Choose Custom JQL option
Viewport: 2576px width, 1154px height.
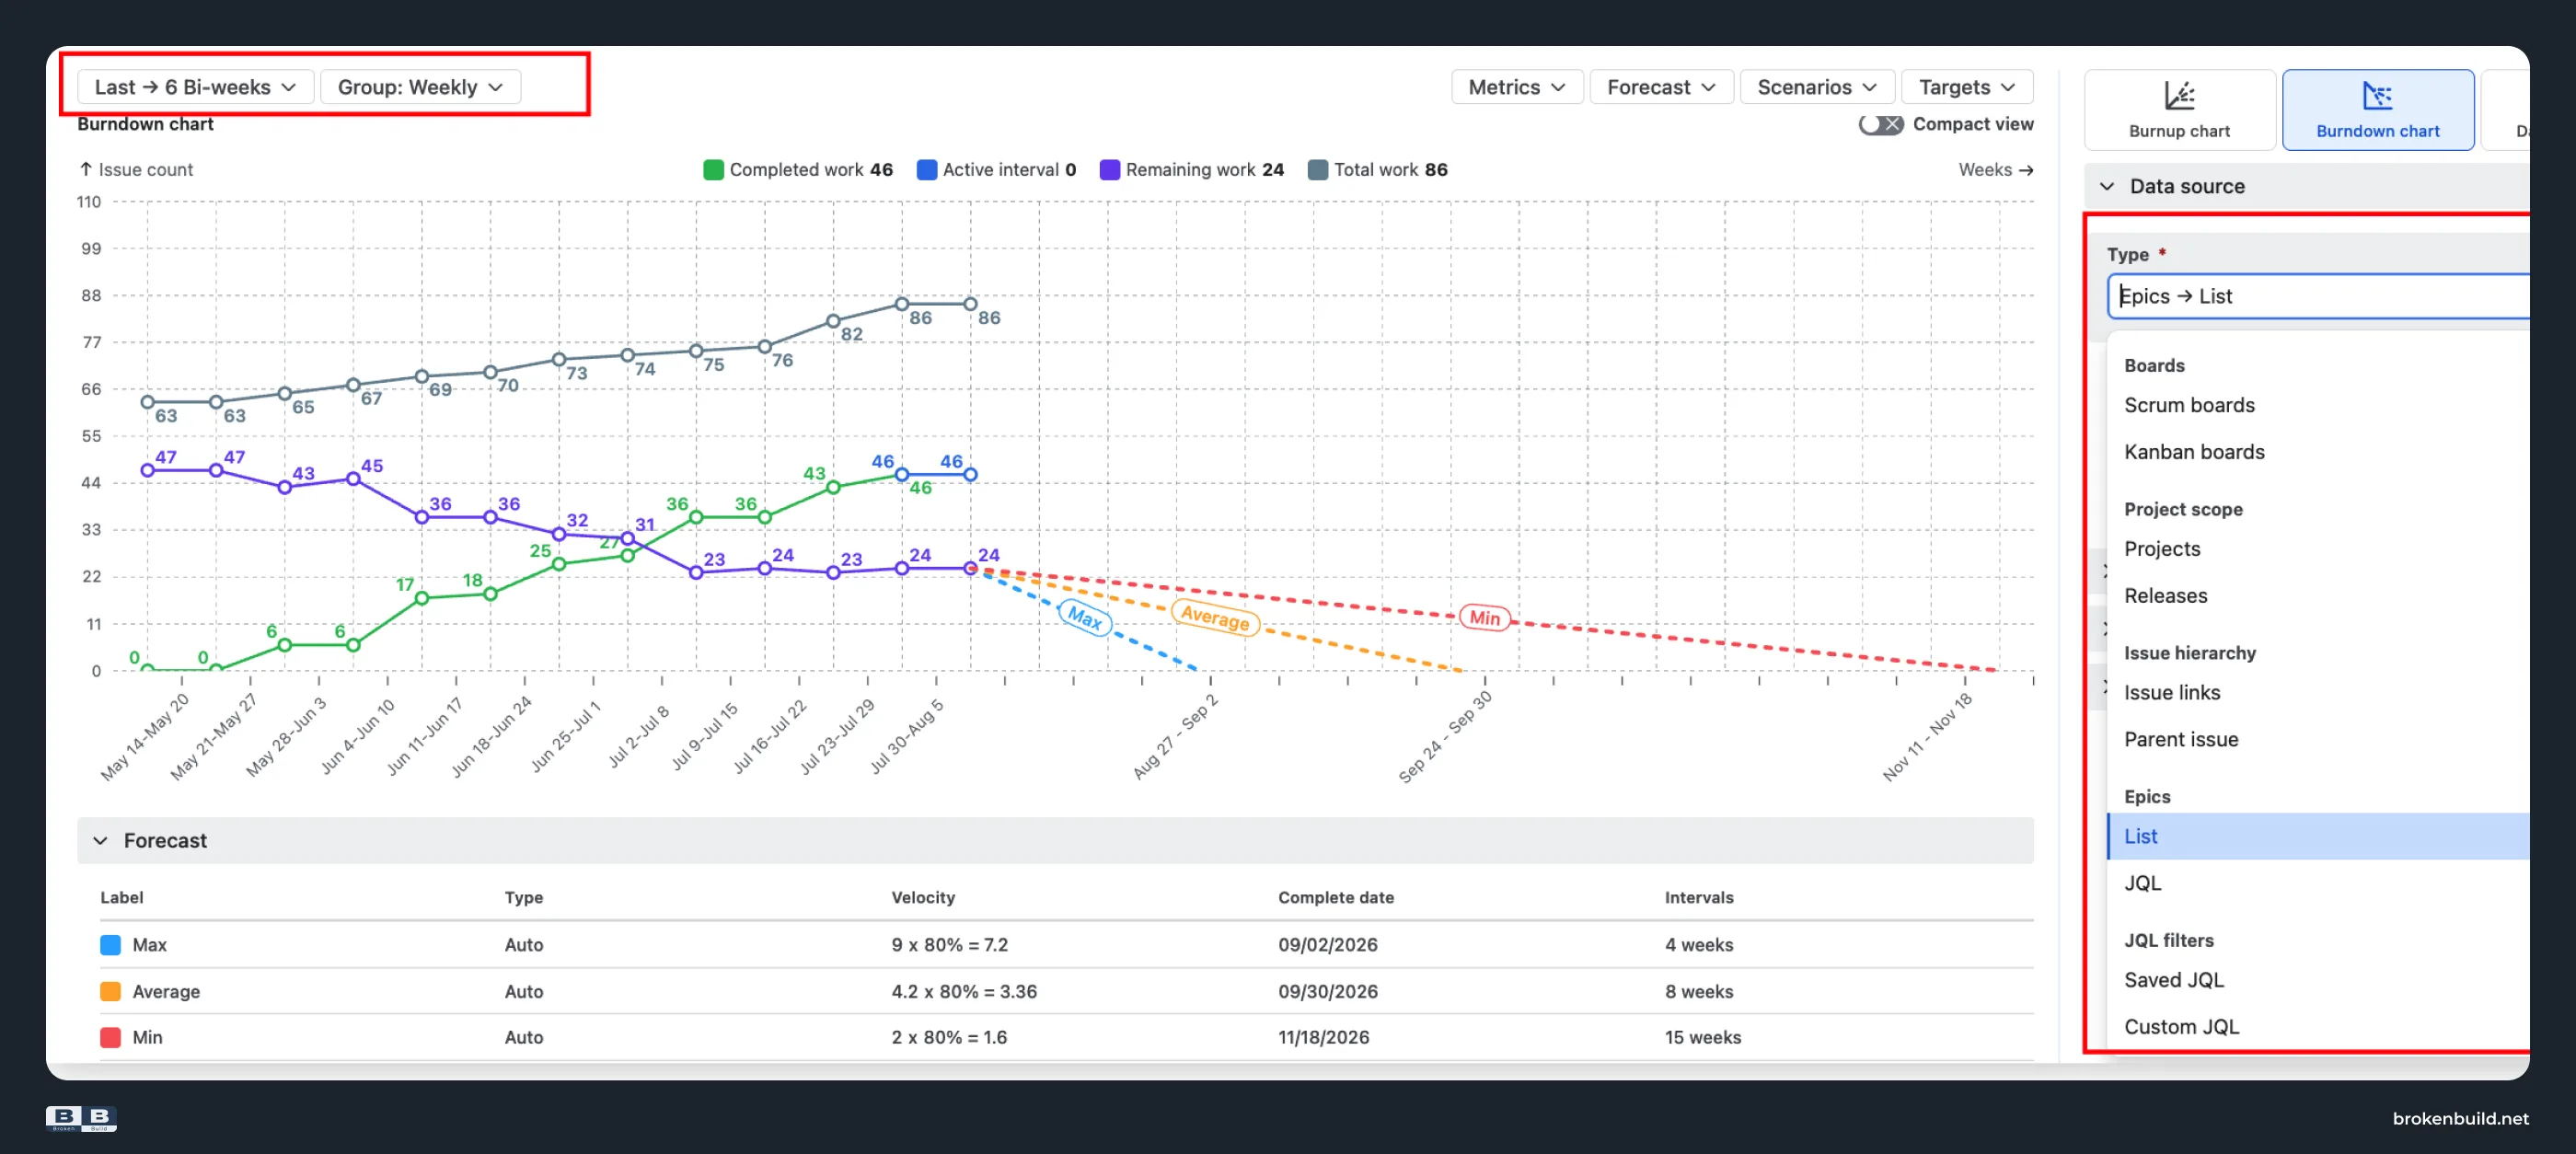pyautogui.click(x=2181, y=1027)
